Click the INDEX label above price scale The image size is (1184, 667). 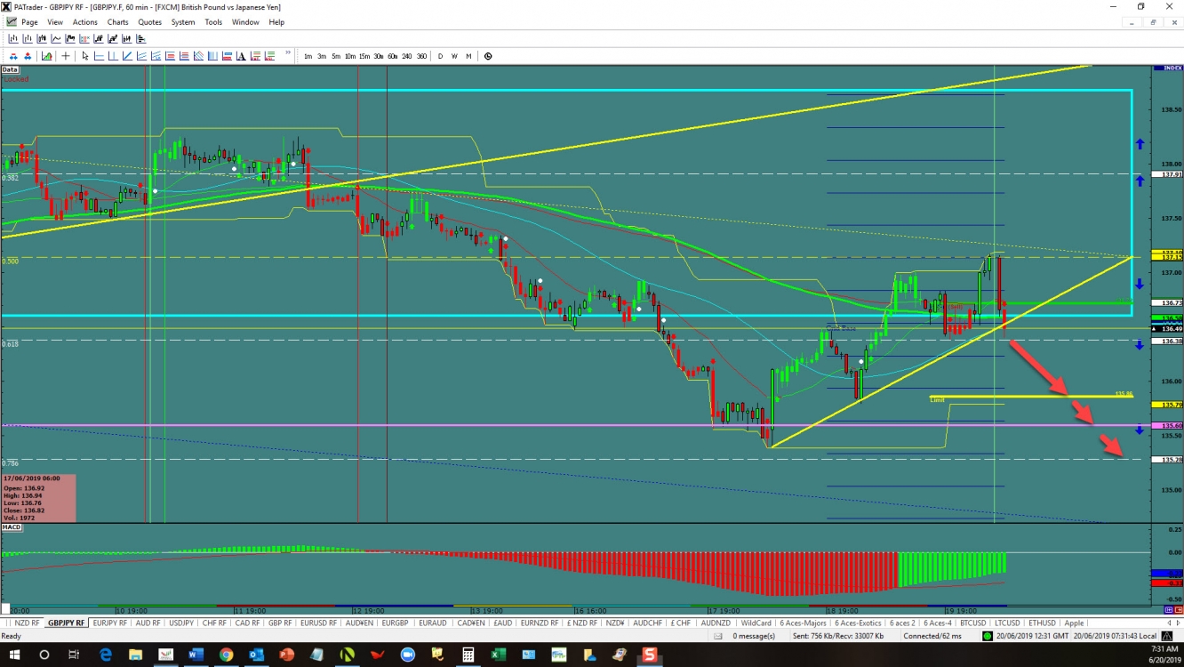(1172, 68)
